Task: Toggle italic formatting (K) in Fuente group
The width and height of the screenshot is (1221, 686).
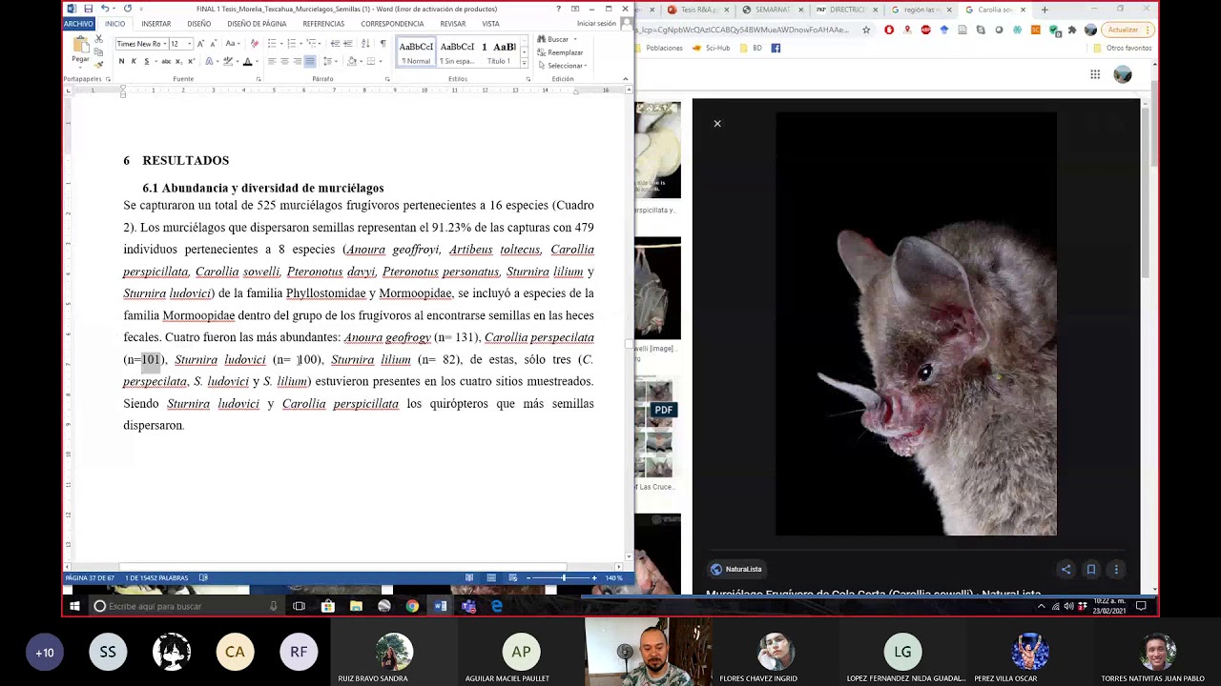Action: click(x=134, y=62)
